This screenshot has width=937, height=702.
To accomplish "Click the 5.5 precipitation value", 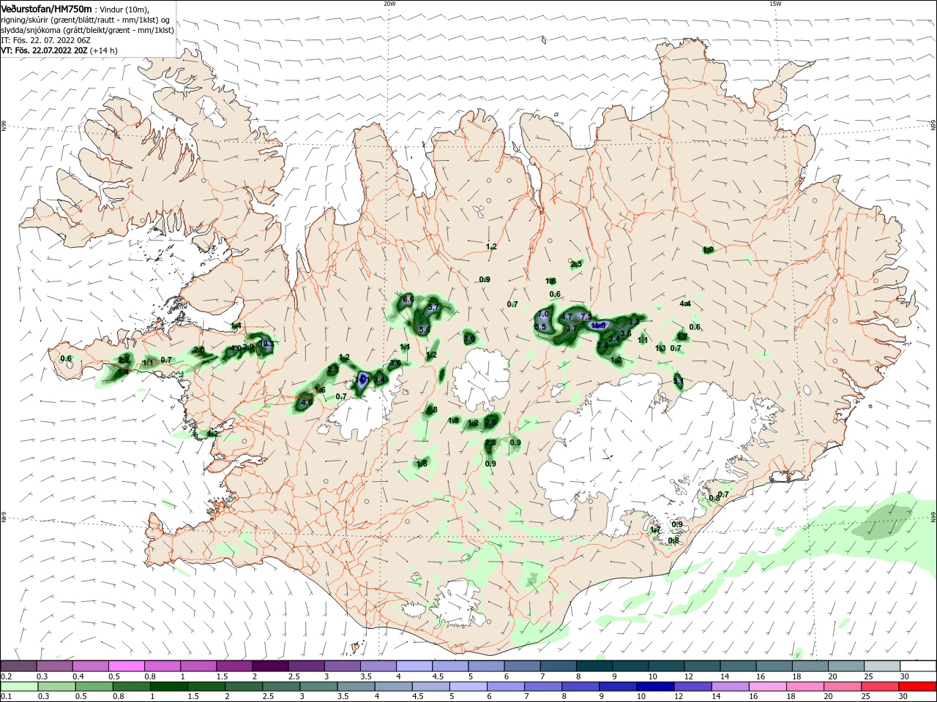I will coord(541,328).
